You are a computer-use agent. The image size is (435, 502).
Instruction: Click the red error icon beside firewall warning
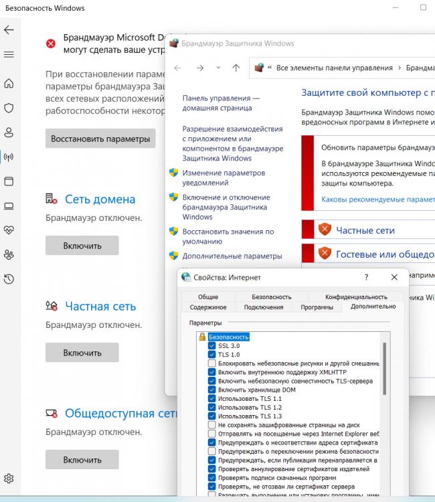51,44
